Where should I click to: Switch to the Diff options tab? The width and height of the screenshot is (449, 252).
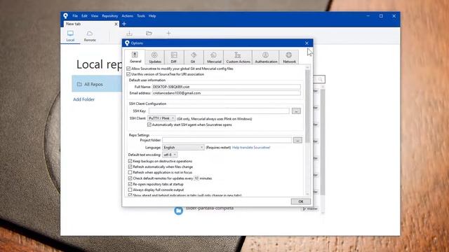click(x=174, y=57)
